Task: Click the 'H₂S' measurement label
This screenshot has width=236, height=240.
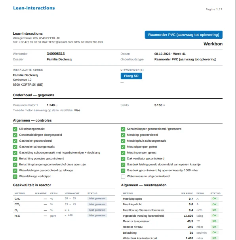Action: click(17, 216)
